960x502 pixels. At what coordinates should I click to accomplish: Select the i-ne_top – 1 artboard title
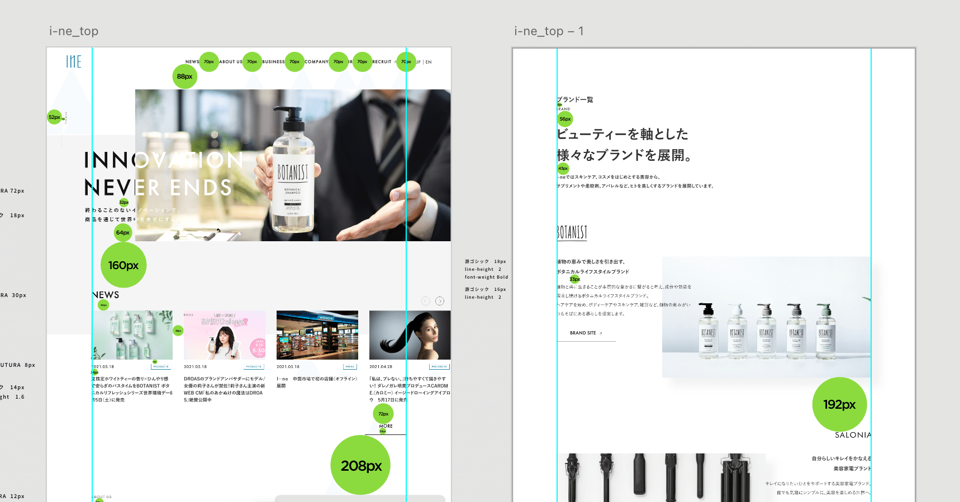[549, 31]
